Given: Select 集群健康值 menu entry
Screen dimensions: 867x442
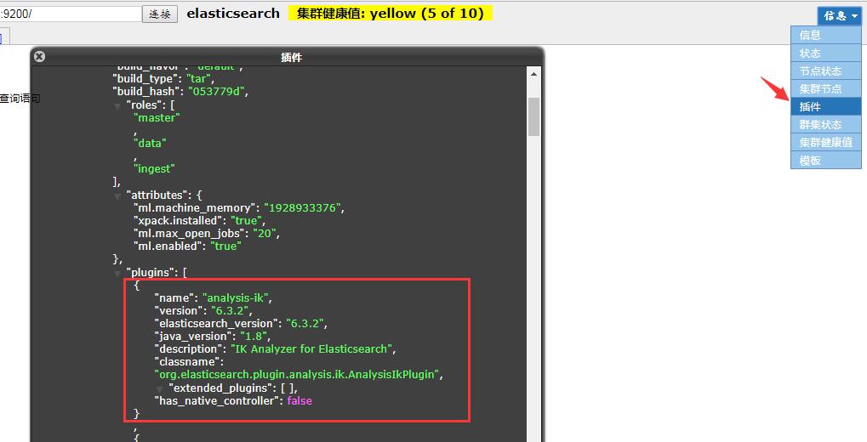Looking at the screenshot, I should 825,142.
